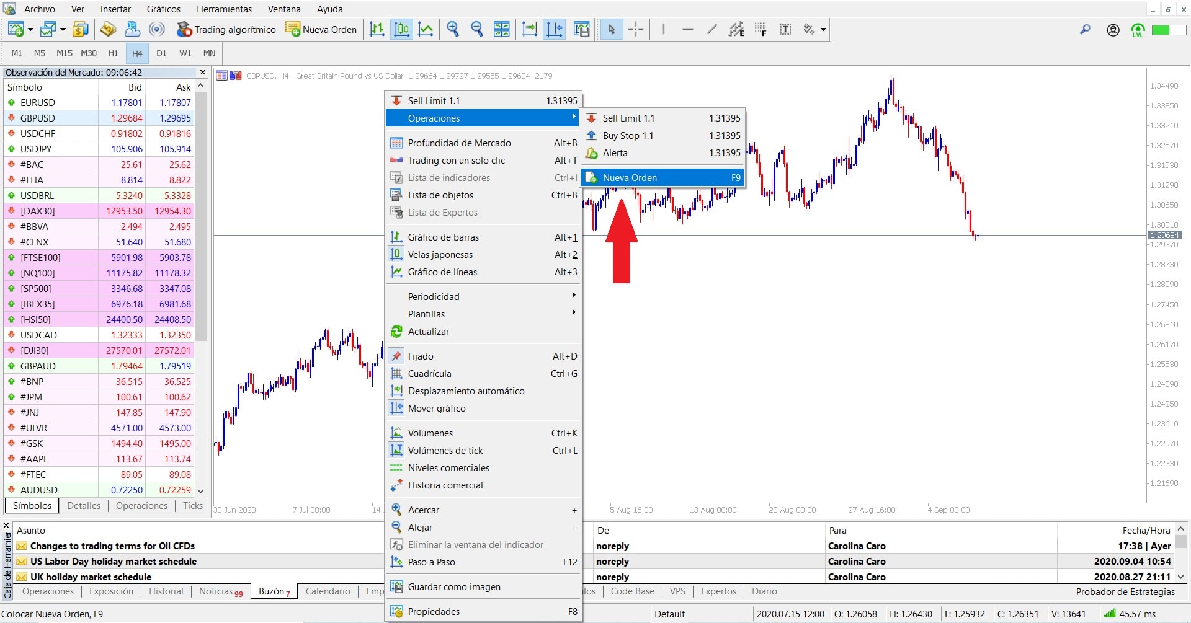Click the zoom out magnifier icon
1191x623 pixels.
tap(477, 29)
